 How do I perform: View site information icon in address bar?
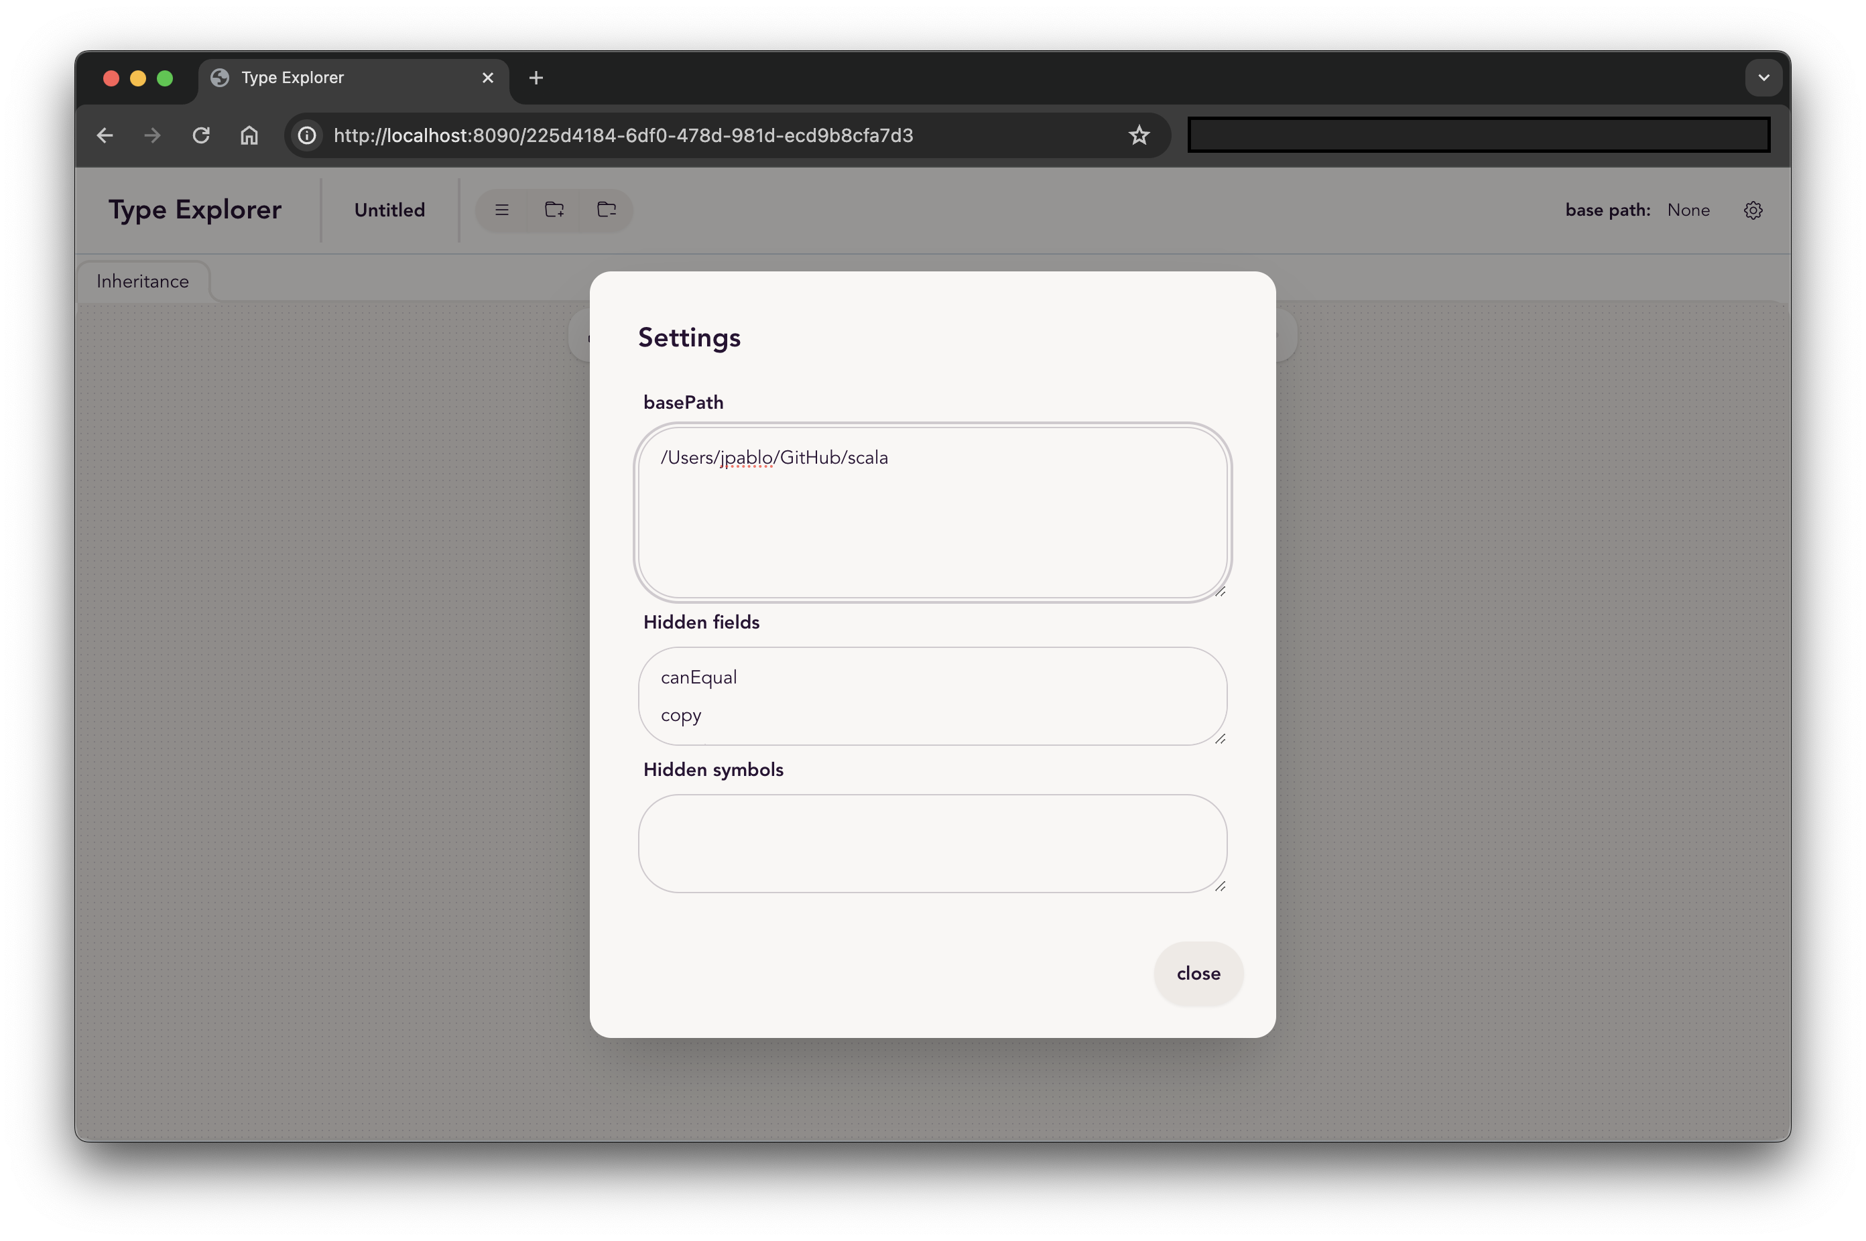(x=307, y=135)
